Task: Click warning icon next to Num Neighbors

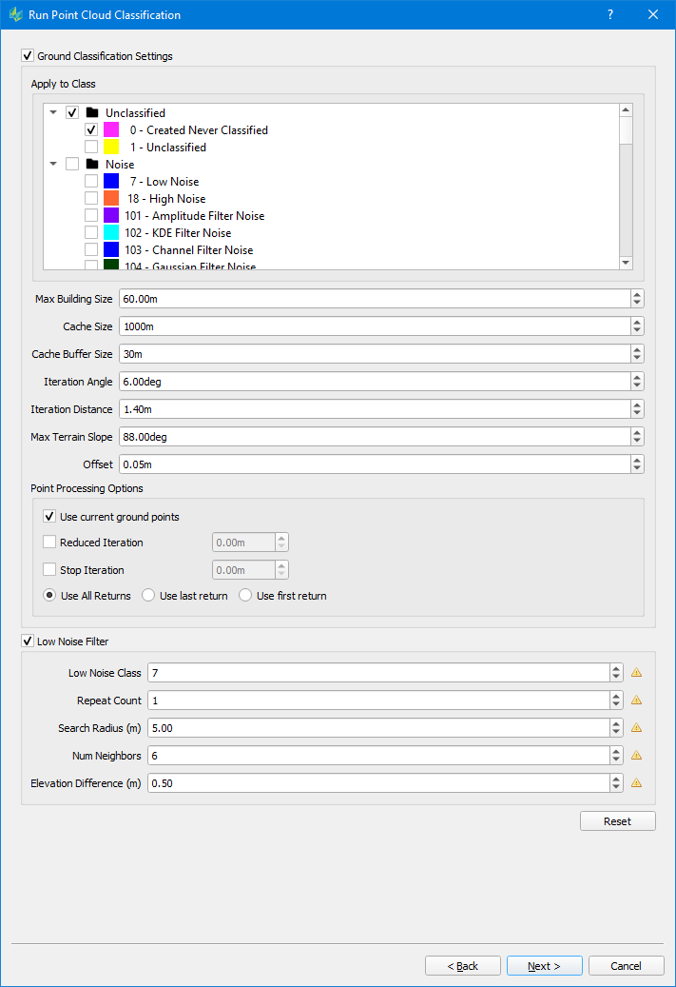Action: pyautogui.click(x=637, y=756)
